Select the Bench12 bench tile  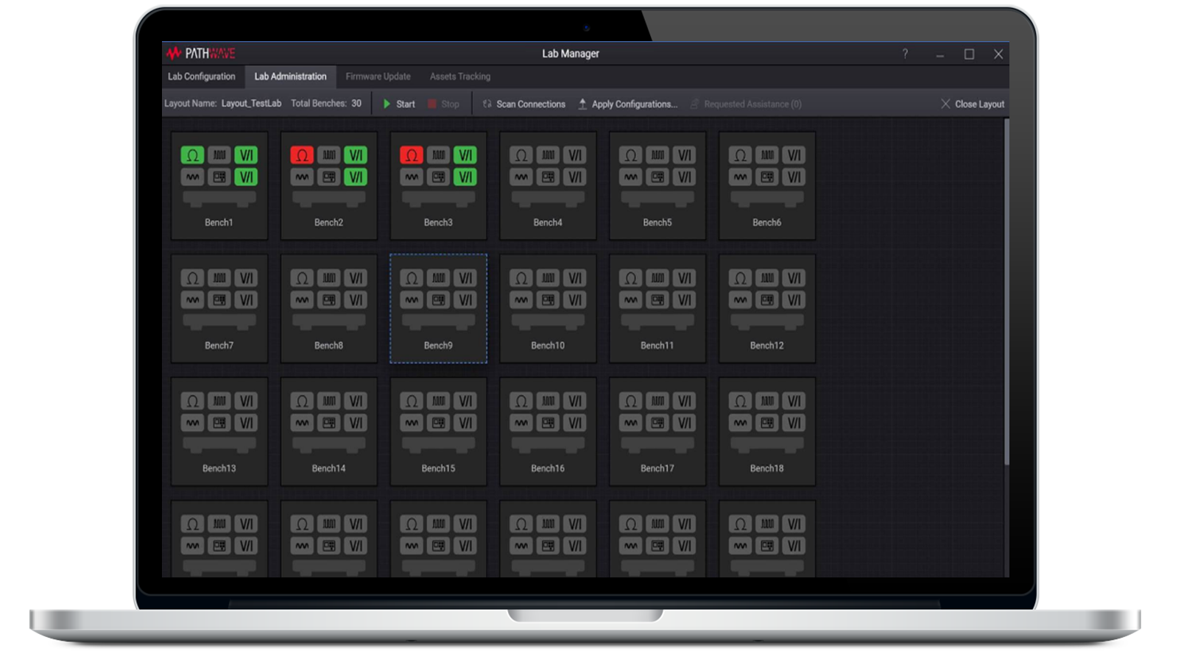click(766, 309)
